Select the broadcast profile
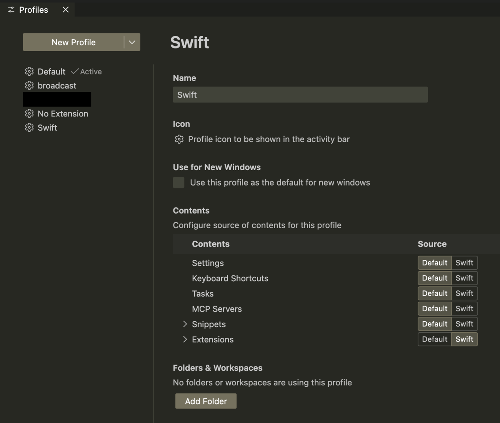This screenshot has width=500, height=423. (x=57, y=85)
